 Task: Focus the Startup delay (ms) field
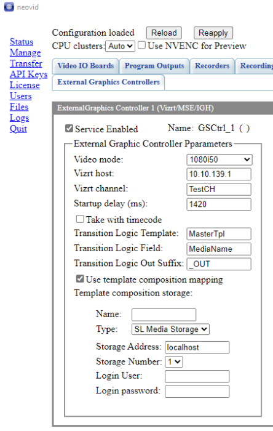[x=219, y=204]
